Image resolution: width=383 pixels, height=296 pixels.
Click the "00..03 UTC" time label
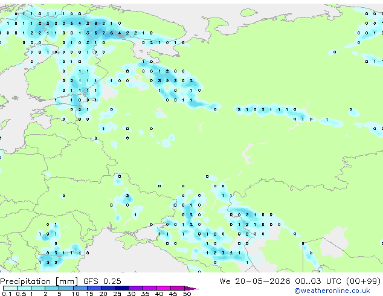[x=318, y=282]
